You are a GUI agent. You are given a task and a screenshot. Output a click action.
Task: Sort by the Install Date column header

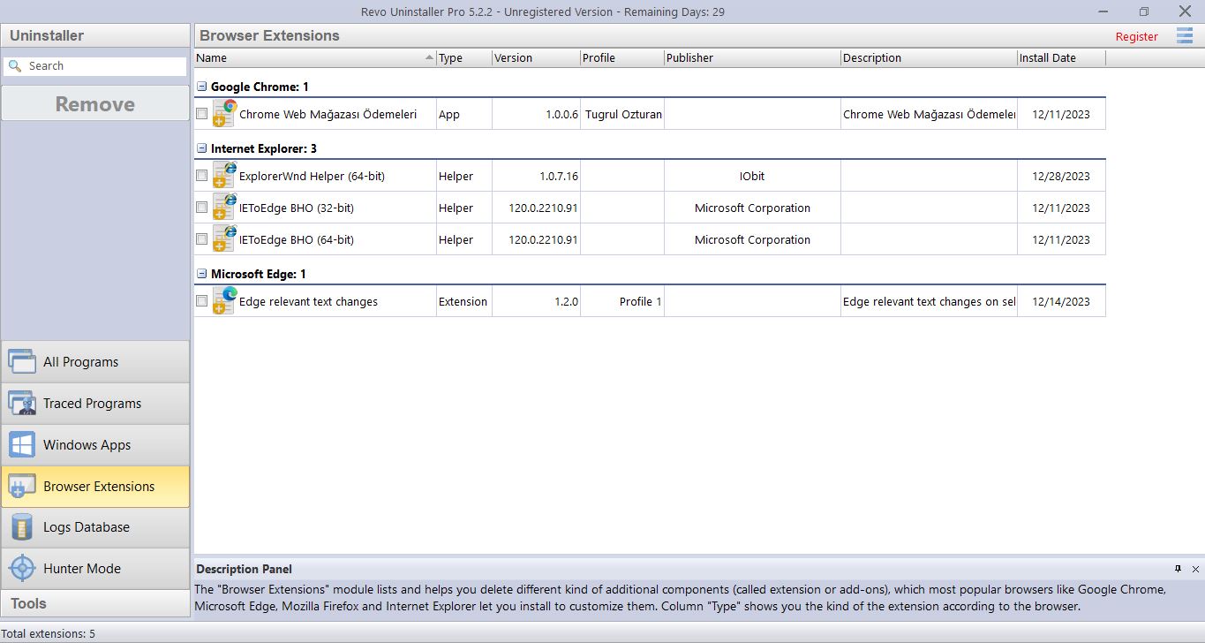coord(1061,57)
